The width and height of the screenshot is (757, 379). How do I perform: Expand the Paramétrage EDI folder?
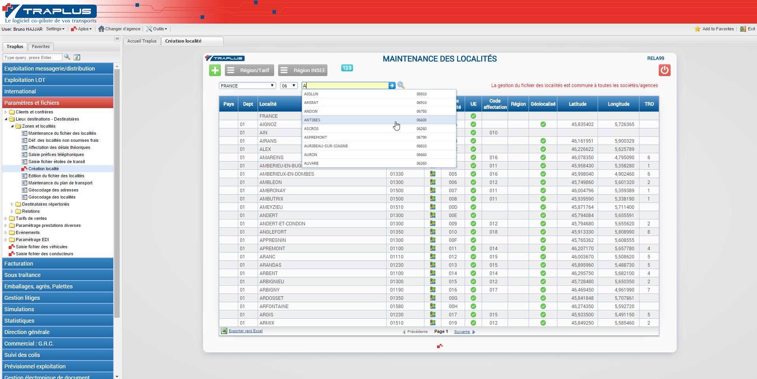click(x=6, y=240)
